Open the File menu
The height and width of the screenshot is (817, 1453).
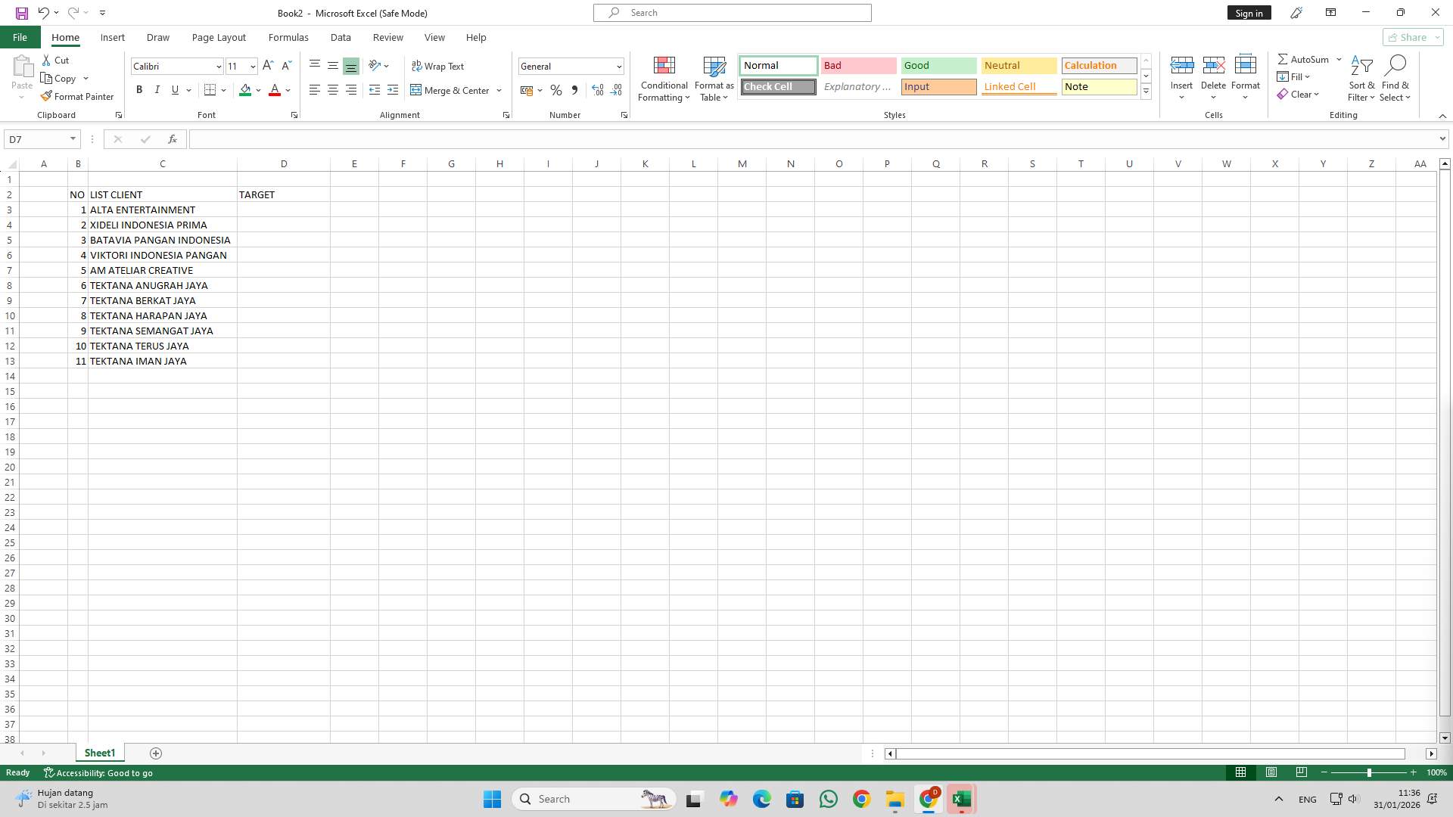pos(19,37)
